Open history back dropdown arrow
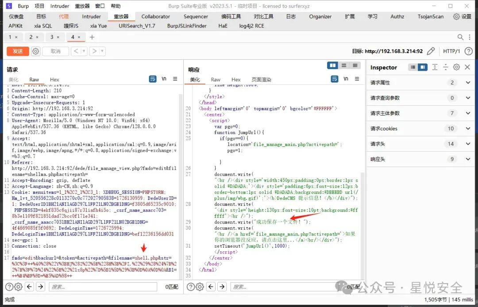 [x=84, y=51]
